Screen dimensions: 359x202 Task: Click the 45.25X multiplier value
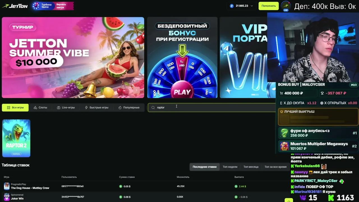coord(181,186)
